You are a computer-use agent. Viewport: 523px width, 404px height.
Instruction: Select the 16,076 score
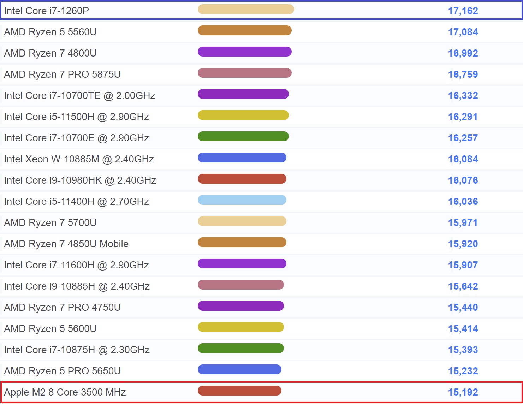(x=463, y=180)
